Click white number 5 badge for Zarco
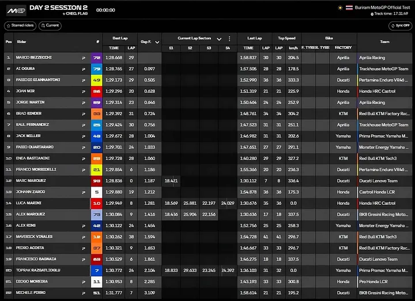The width and height of the screenshot is (415, 301). pyautogui.click(x=97, y=192)
